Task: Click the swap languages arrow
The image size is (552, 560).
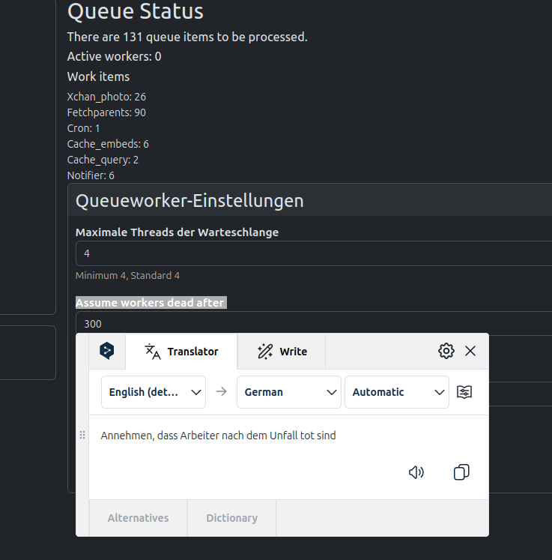Action: point(221,391)
